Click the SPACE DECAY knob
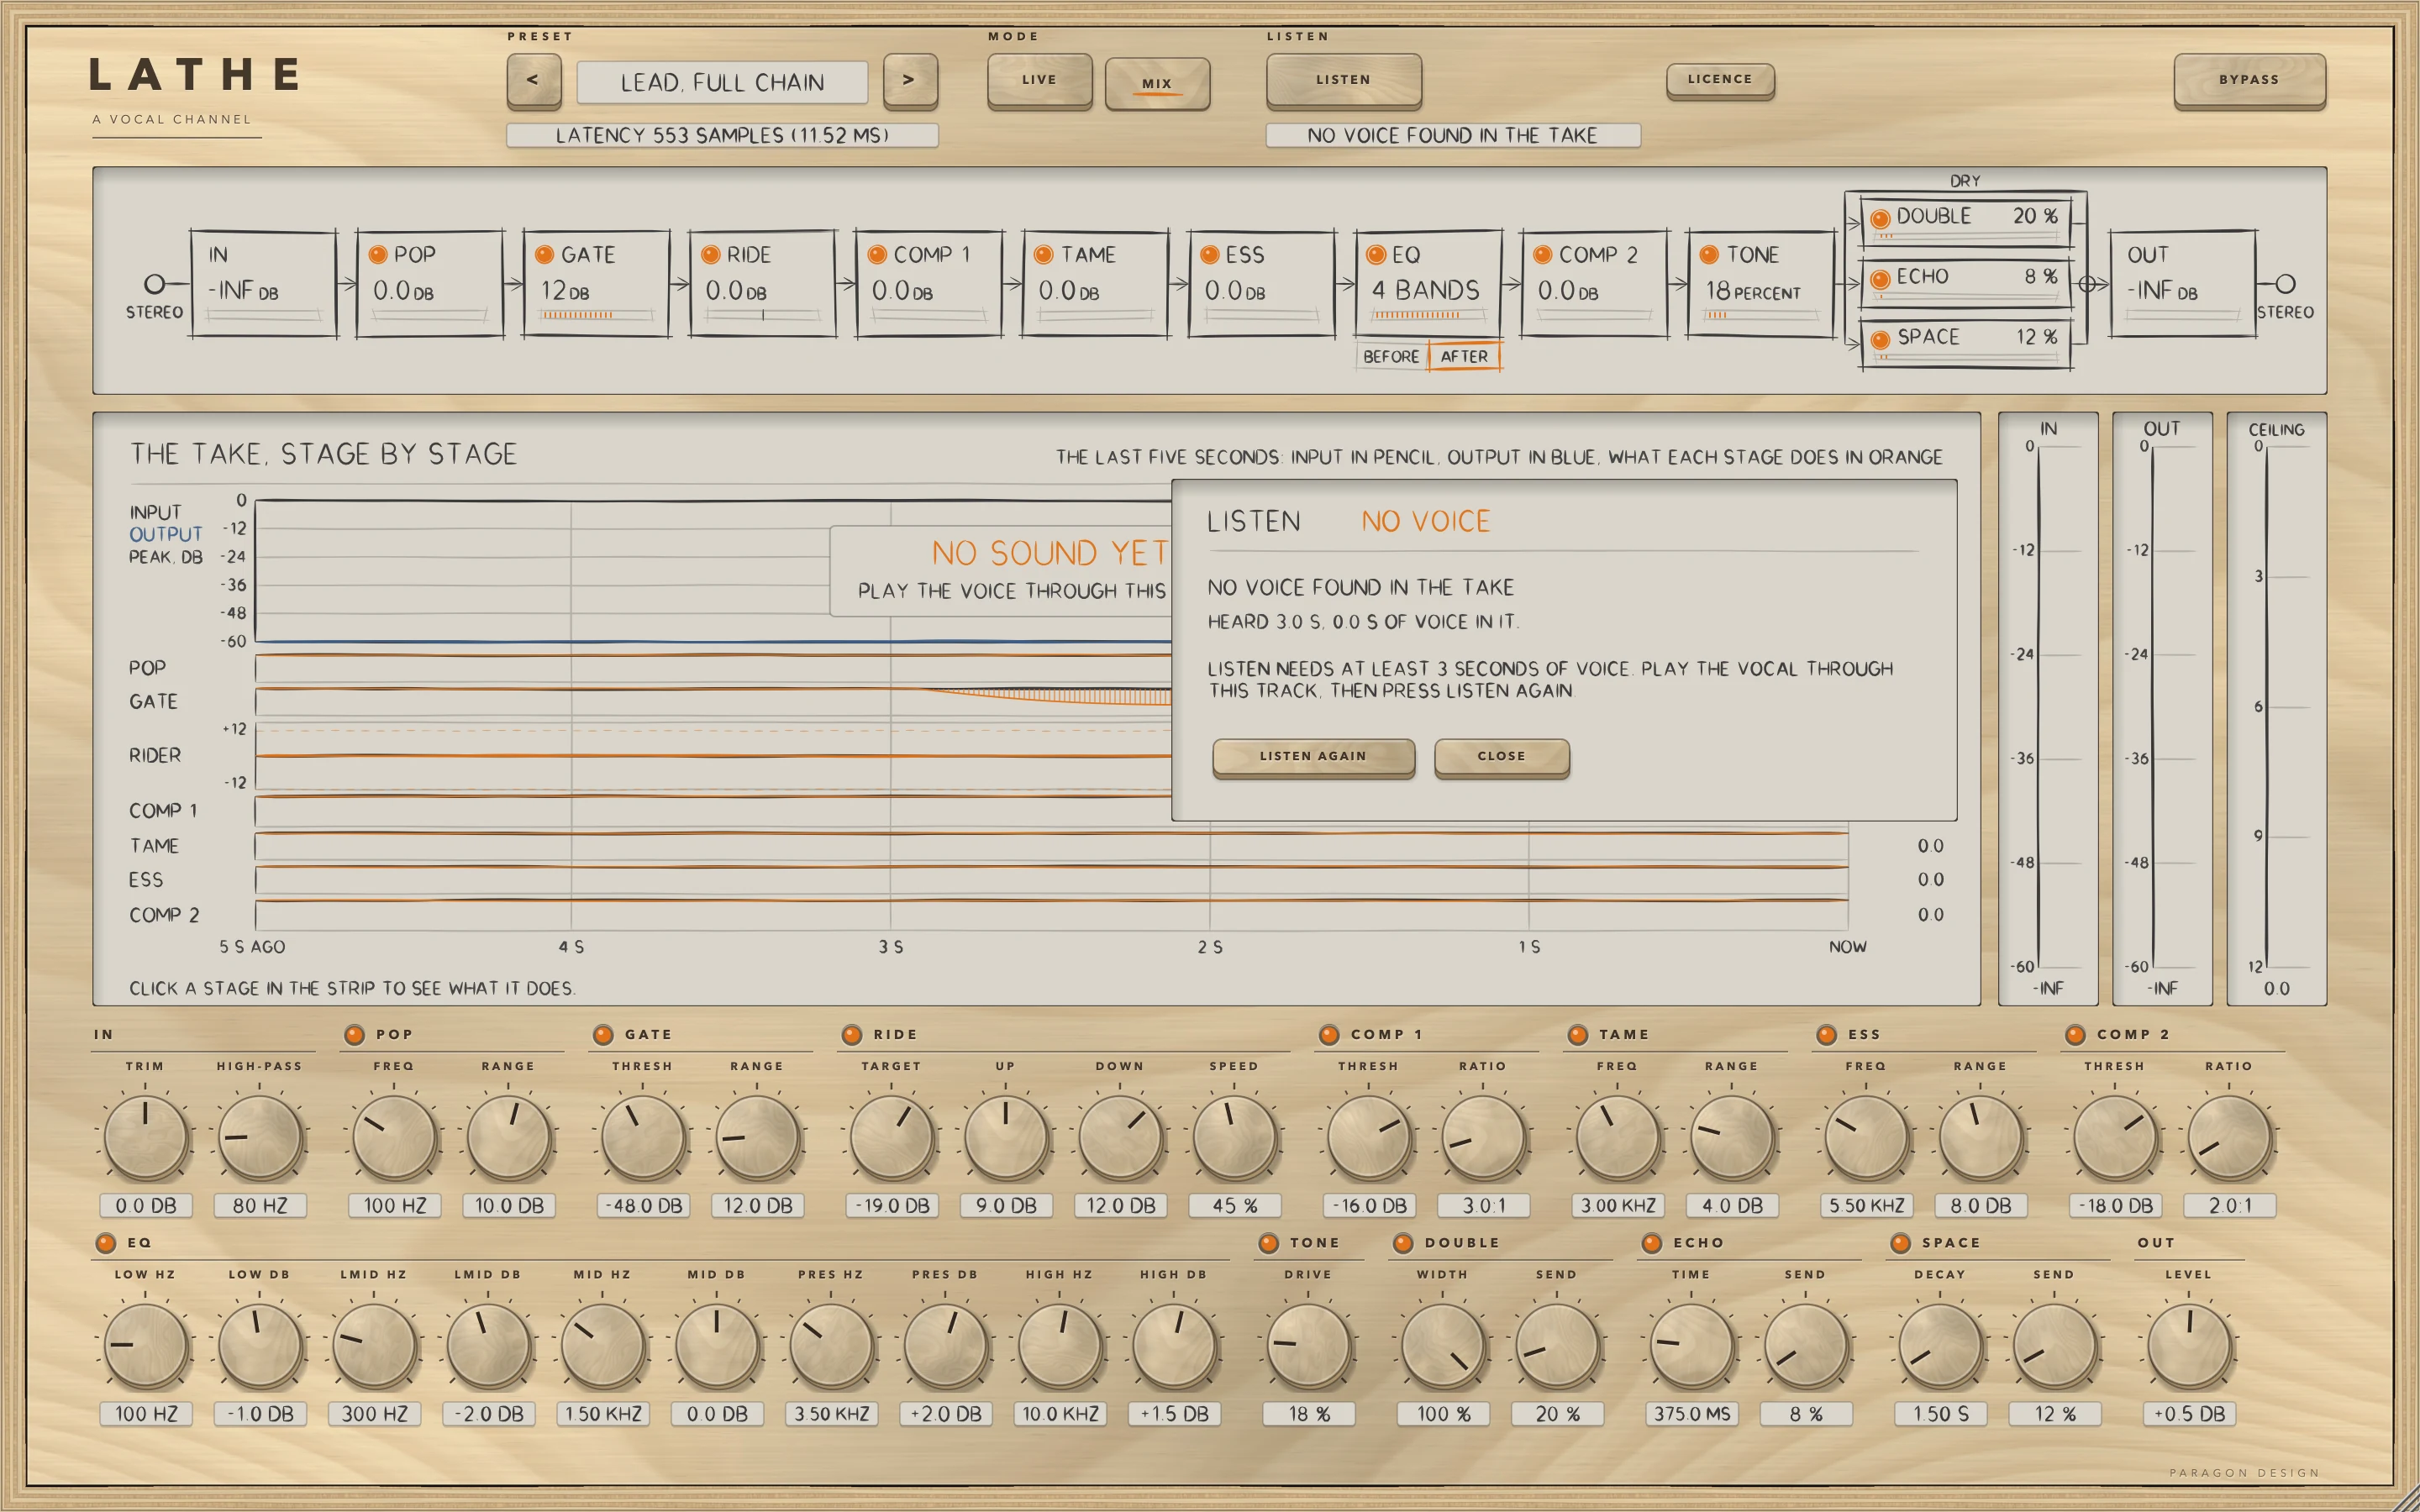 point(1940,1346)
